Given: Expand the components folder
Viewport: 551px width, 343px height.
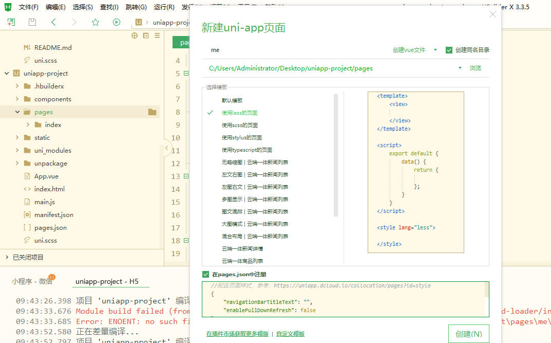Looking at the screenshot, I should click(17, 99).
